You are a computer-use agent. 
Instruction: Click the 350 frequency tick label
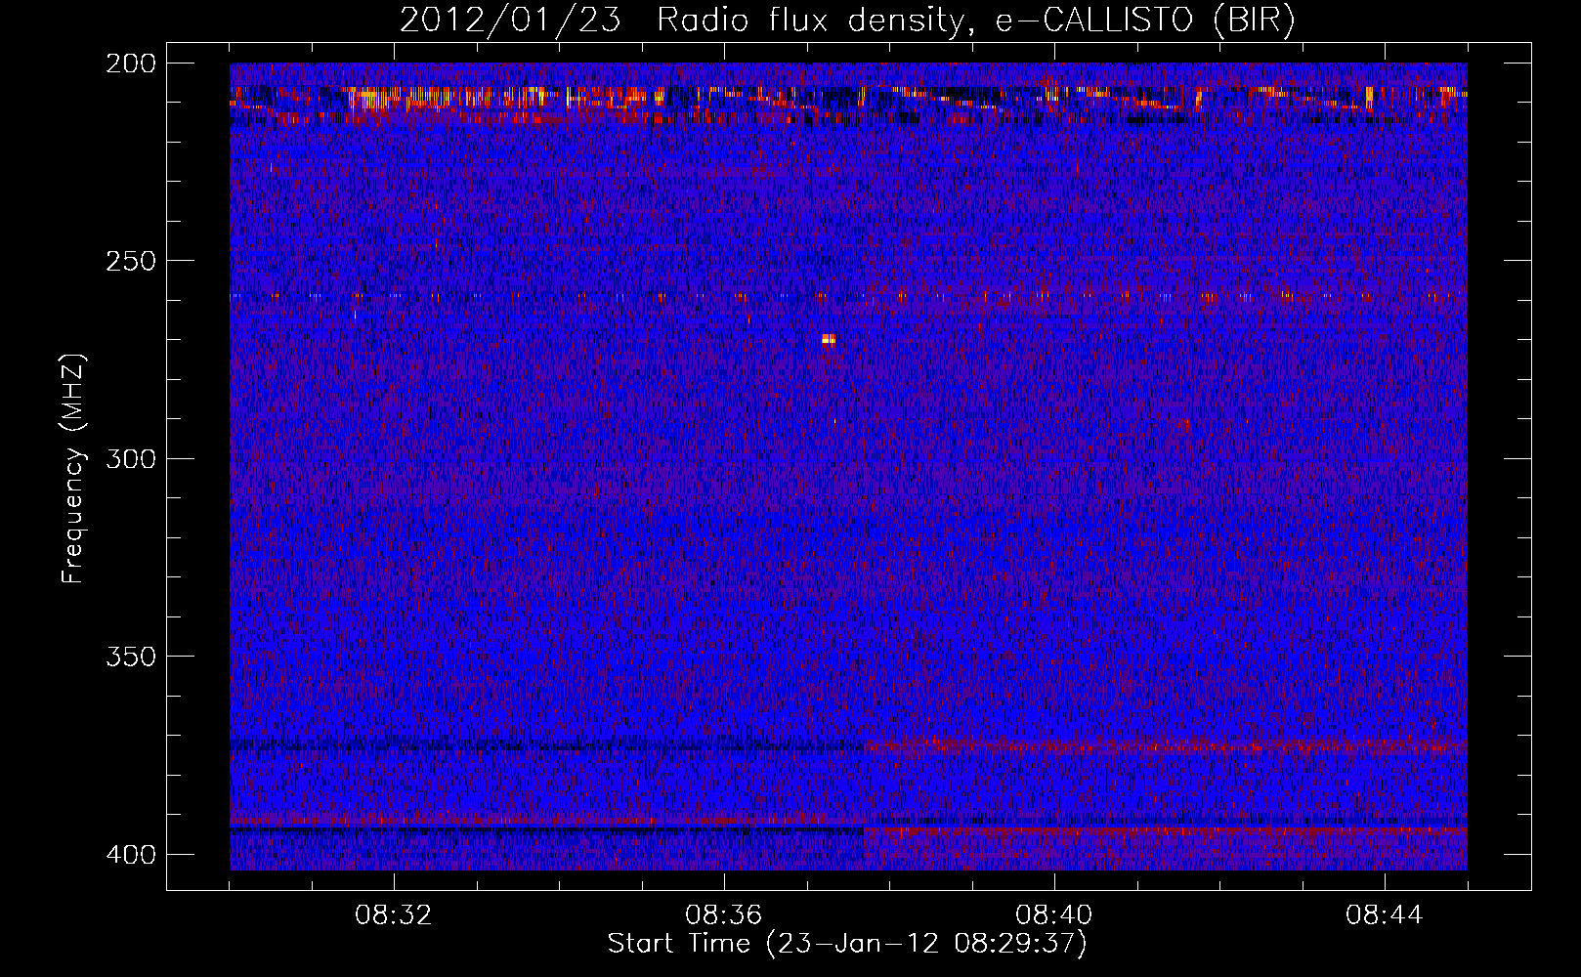130,656
